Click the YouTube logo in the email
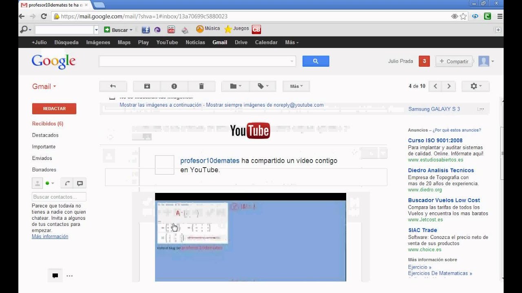This screenshot has width=522, height=293. 250,131
